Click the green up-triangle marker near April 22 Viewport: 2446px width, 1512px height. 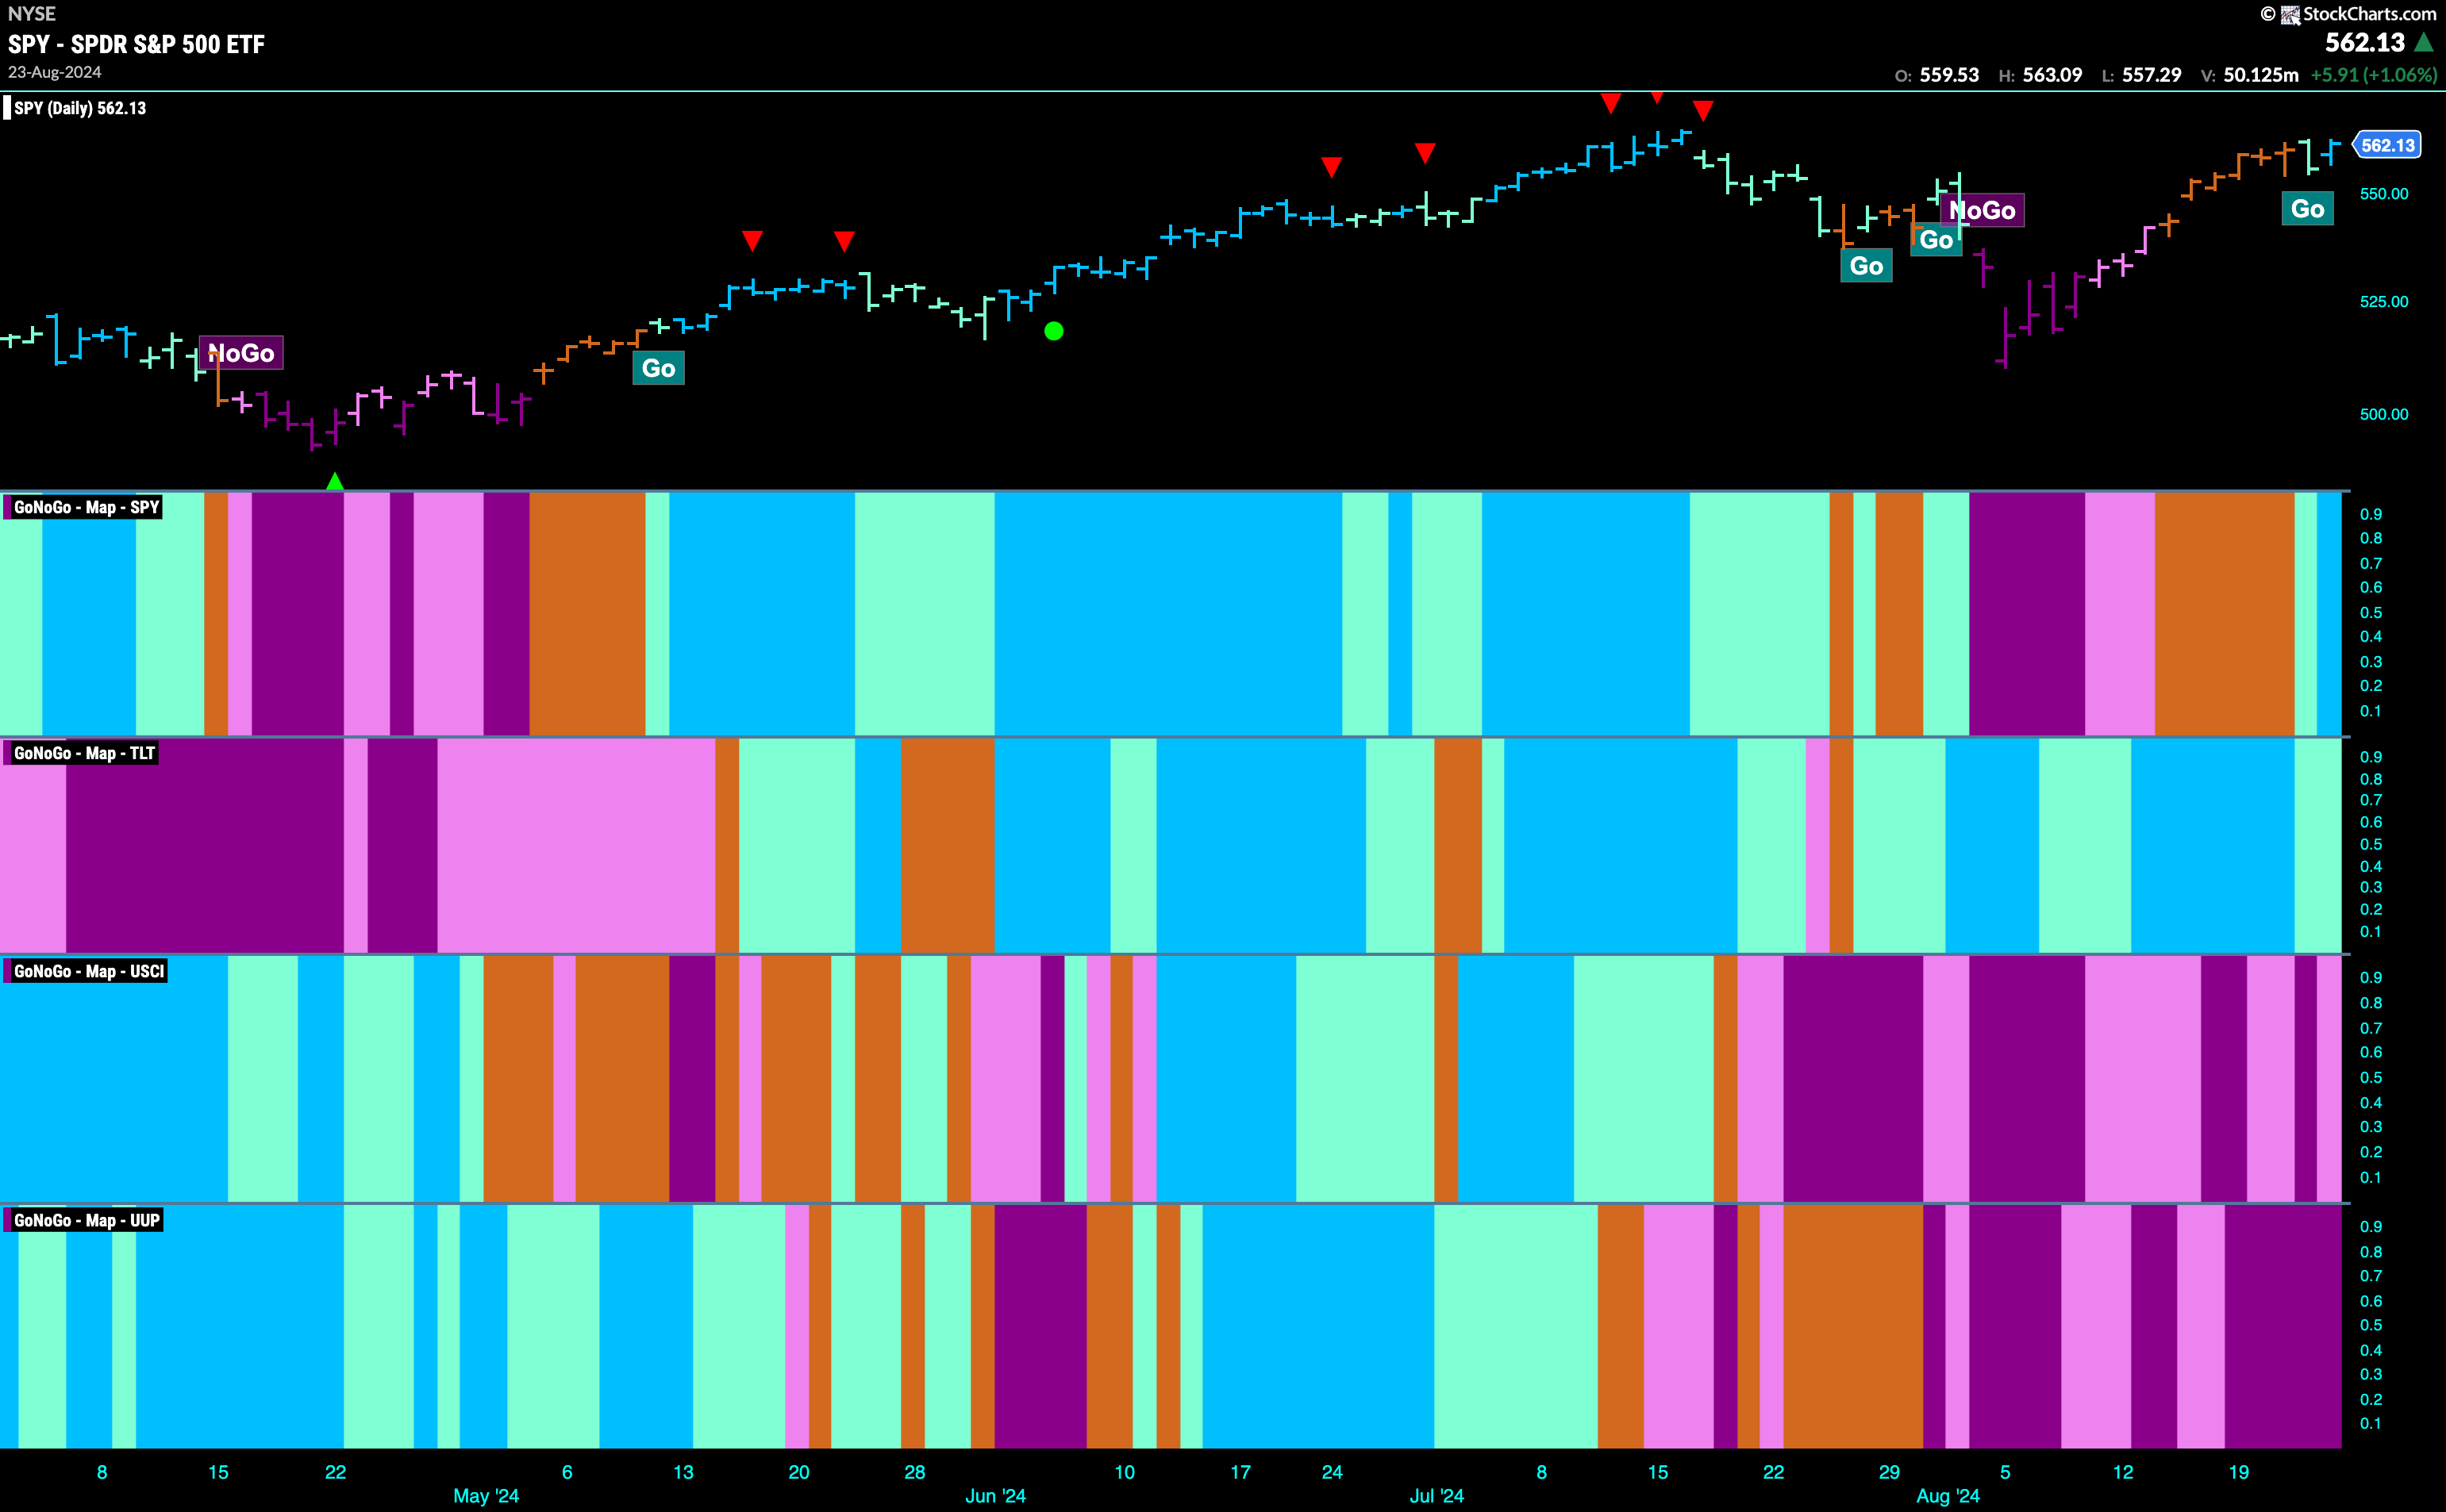pyautogui.click(x=335, y=481)
